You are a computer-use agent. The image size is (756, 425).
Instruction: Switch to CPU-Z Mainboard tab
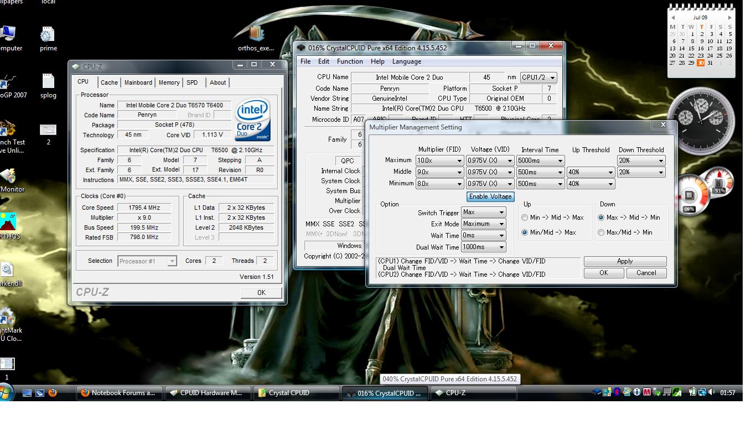(x=138, y=82)
